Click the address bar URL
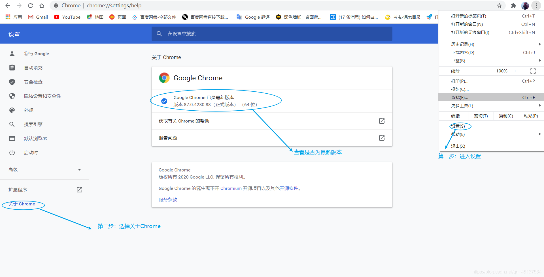The width and height of the screenshot is (544, 277). [x=114, y=6]
